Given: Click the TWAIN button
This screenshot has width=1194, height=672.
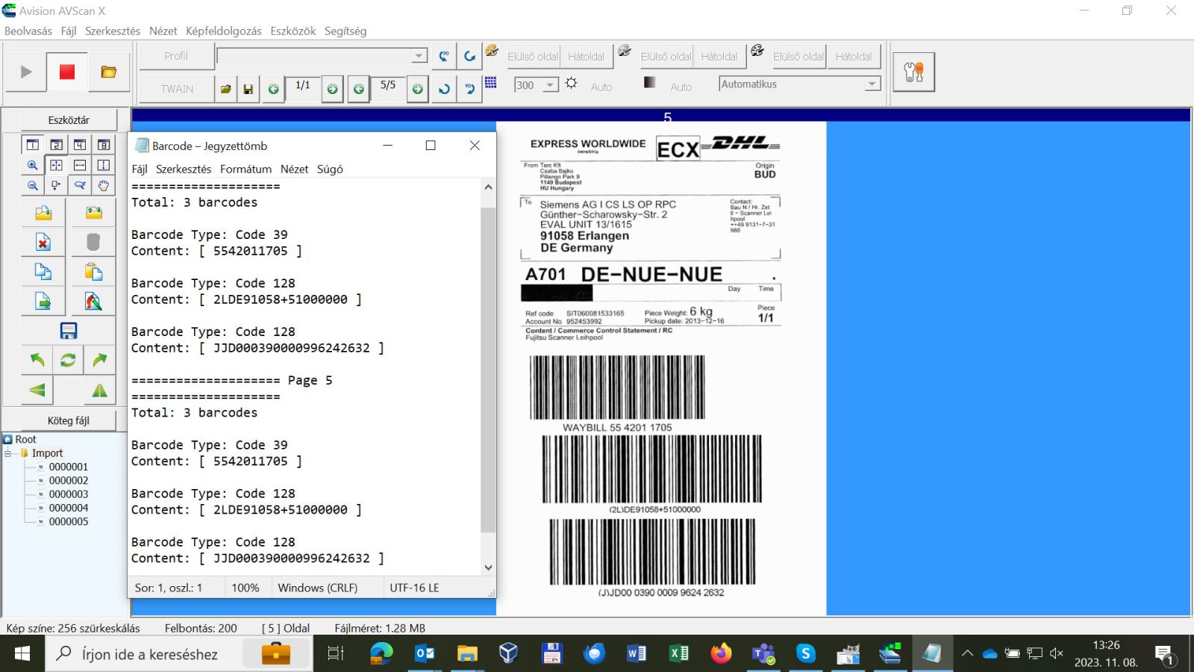Looking at the screenshot, I should point(177,88).
